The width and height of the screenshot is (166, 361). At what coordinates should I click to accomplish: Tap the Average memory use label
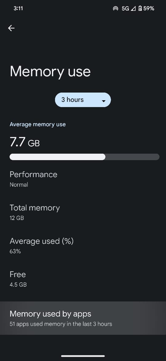point(38,124)
